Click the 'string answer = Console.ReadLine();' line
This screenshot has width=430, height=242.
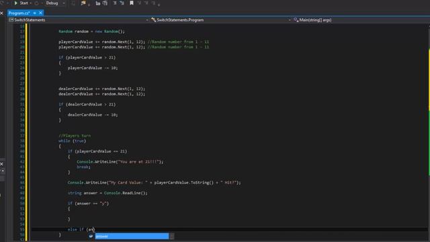click(x=107, y=193)
